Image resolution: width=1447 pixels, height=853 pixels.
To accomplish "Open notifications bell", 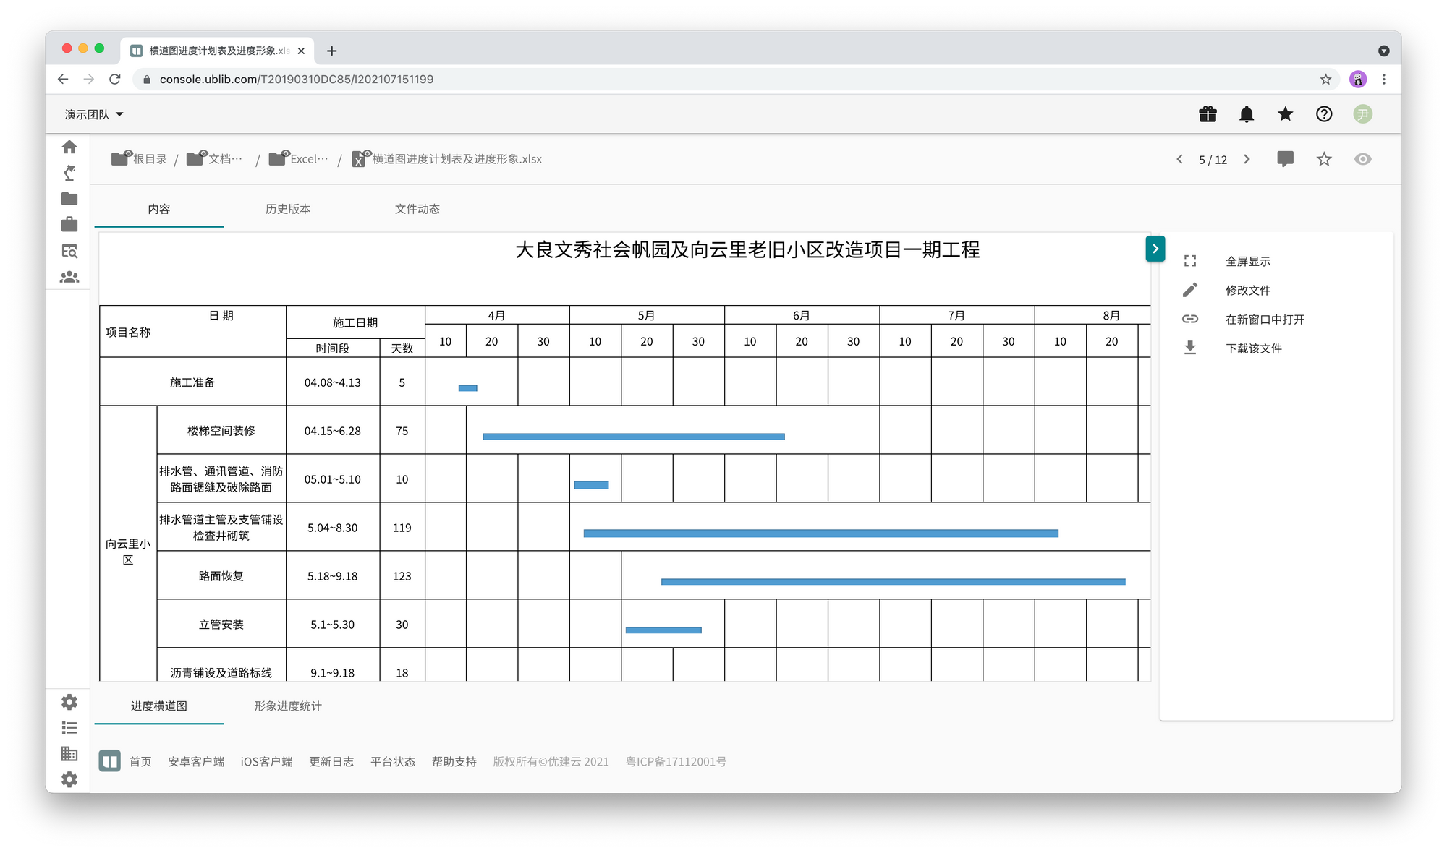I will pyautogui.click(x=1247, y=114).
